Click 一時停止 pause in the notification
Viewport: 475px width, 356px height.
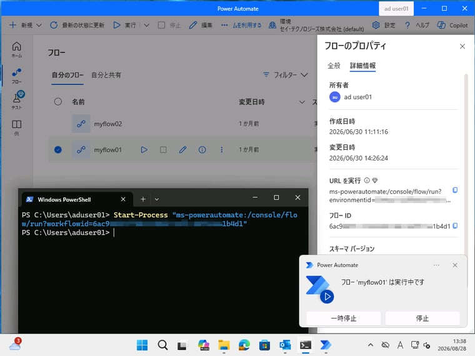(x=344, y=318)
